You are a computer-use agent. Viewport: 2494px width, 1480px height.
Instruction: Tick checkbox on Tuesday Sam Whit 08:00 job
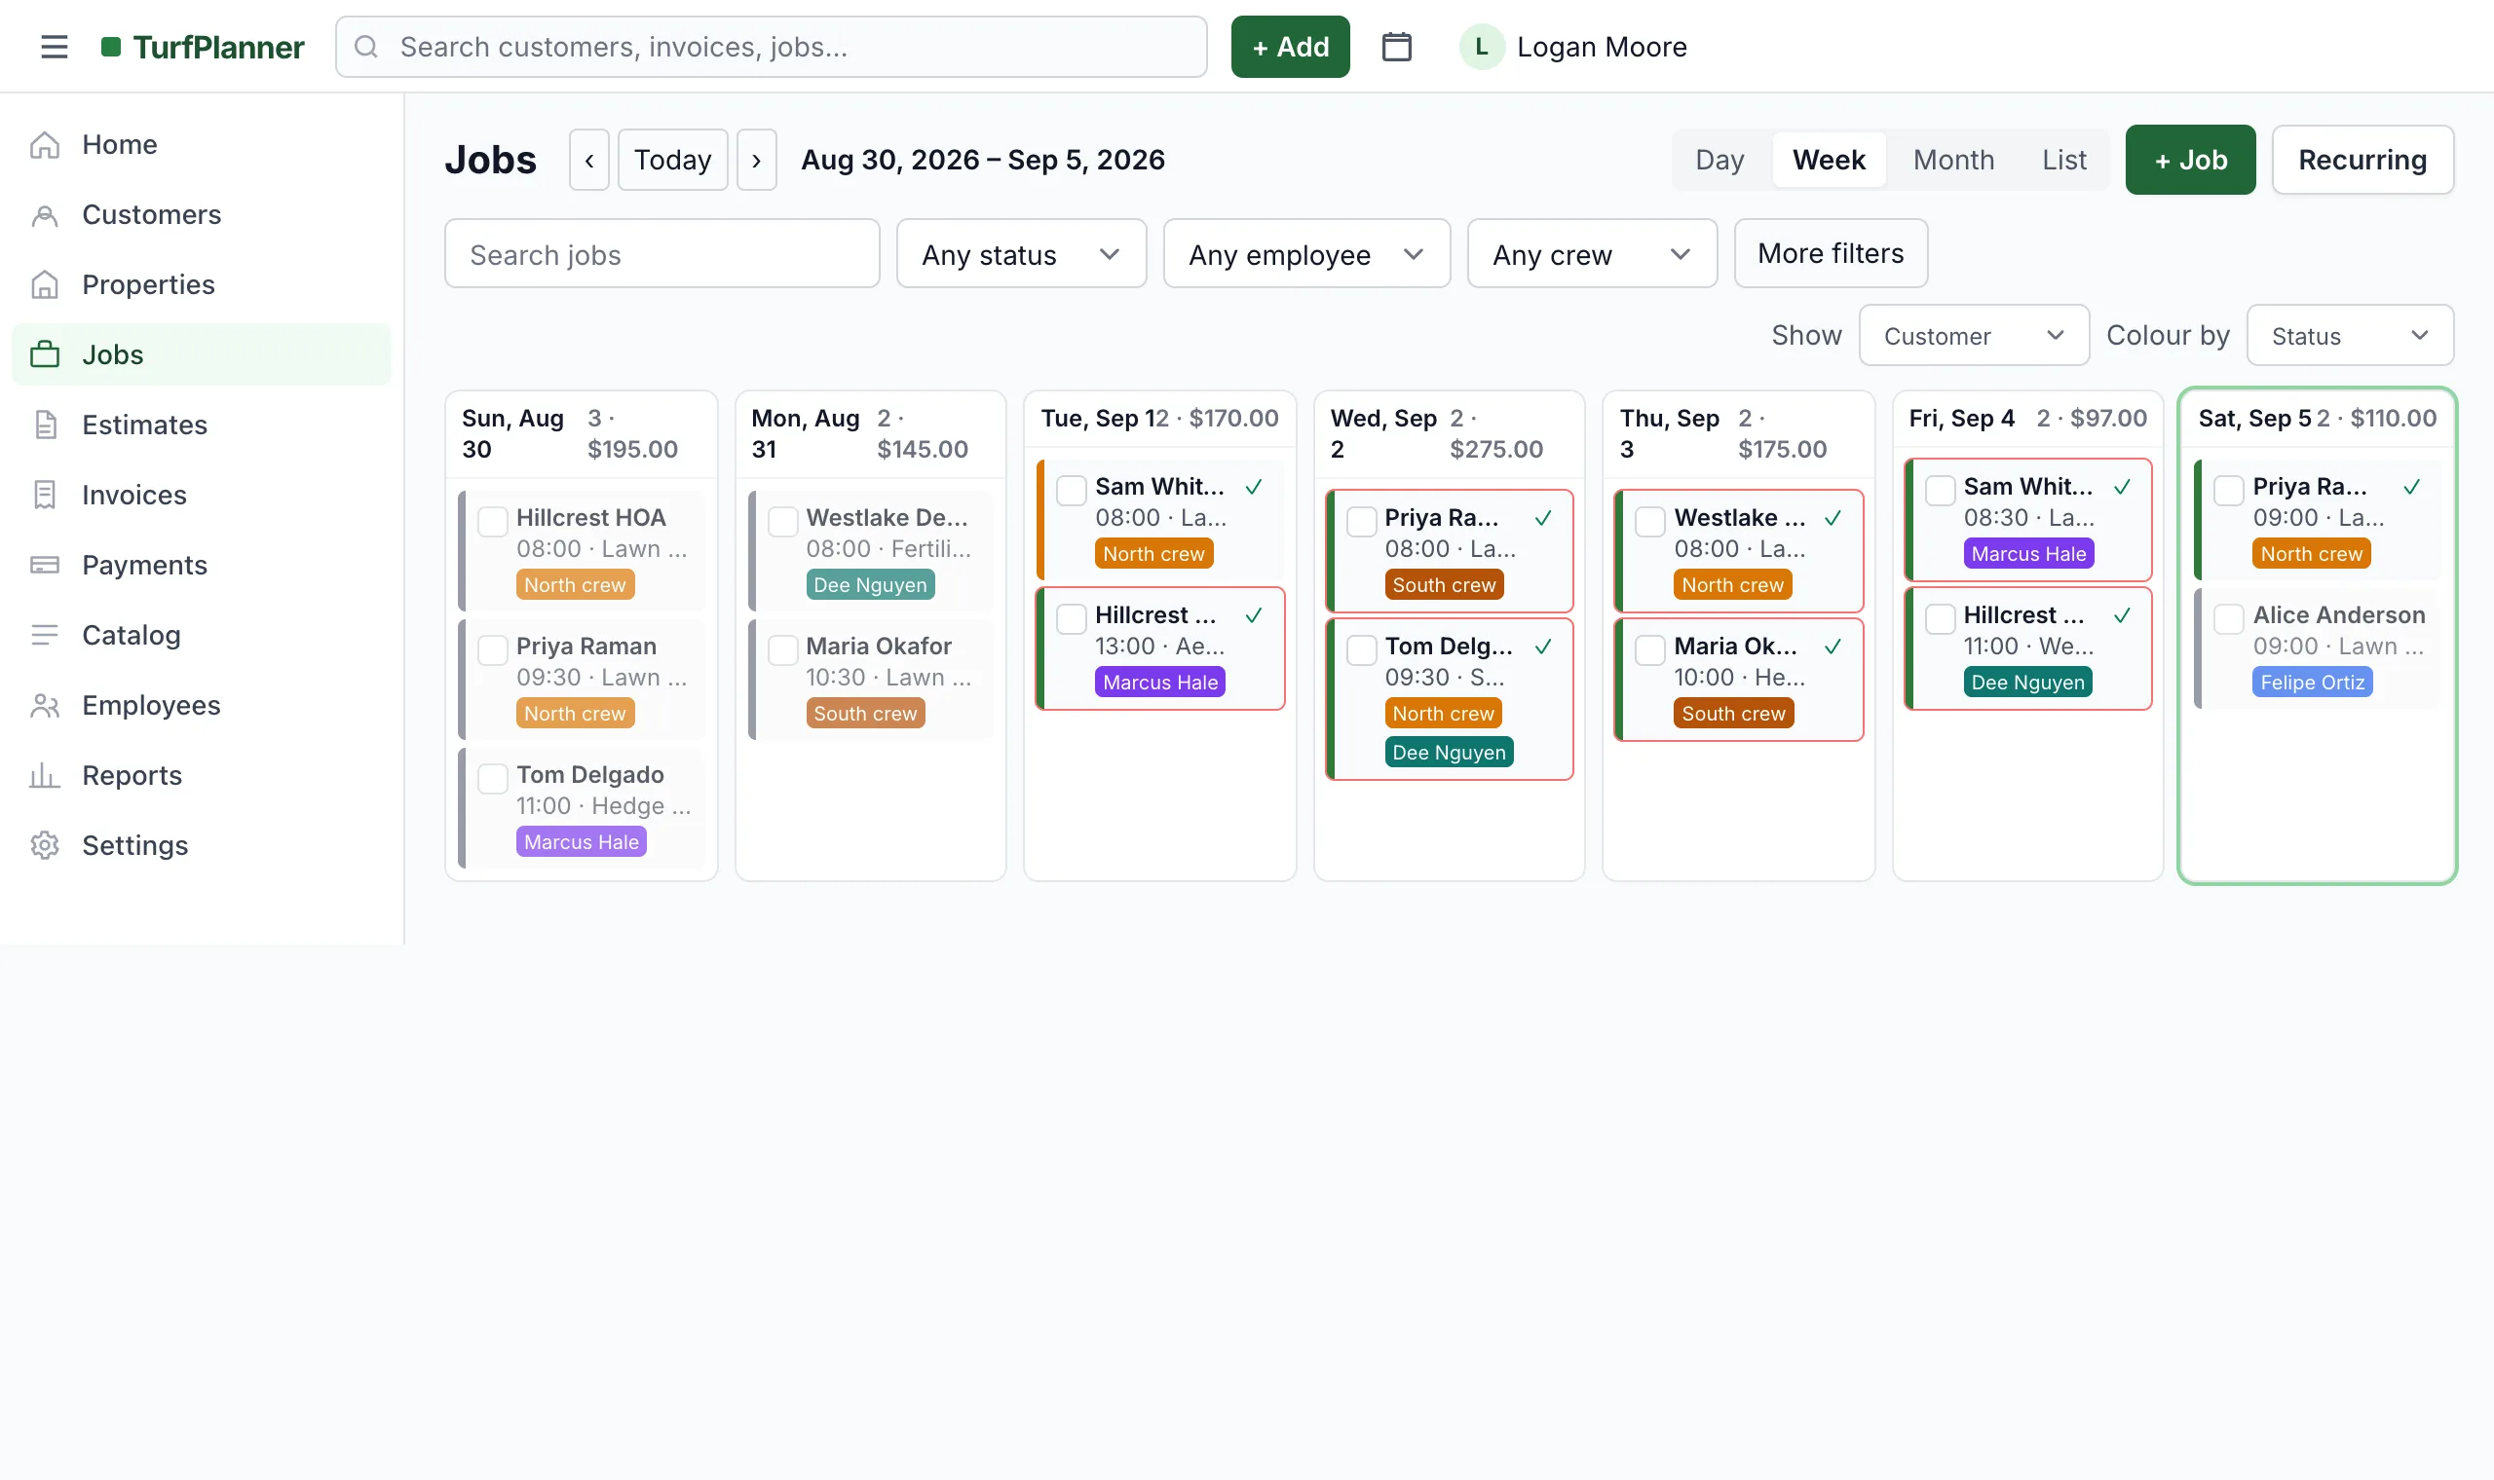[1072, 490]
